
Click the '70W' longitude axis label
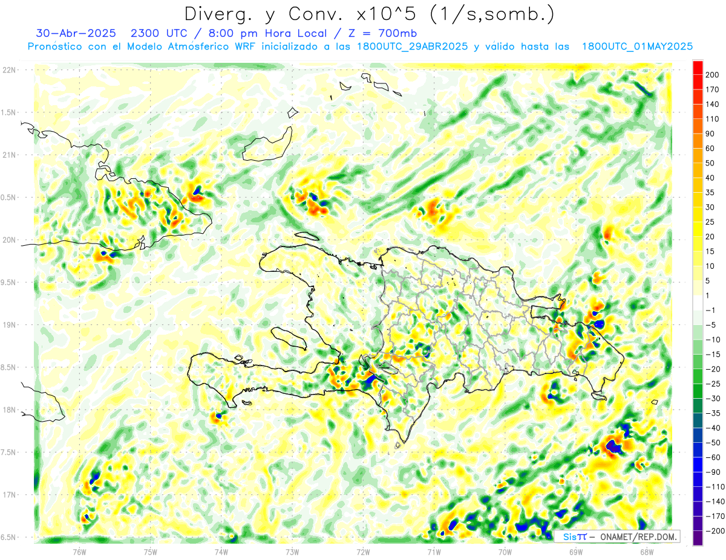click(x=505, y=552)
